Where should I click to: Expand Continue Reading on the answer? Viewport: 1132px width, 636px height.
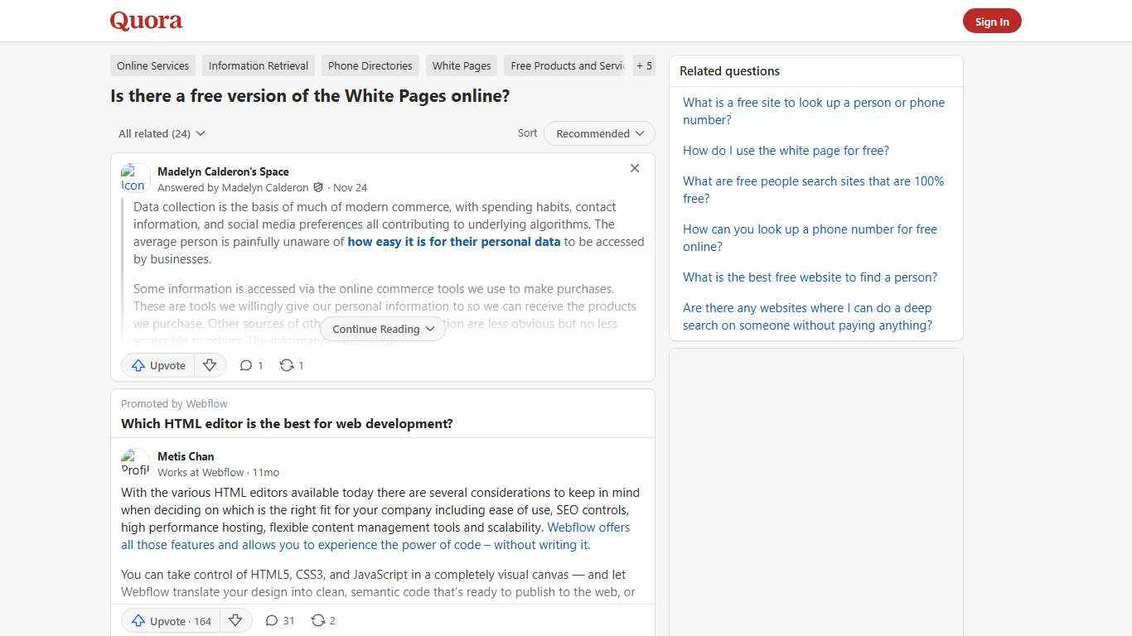[382, 329]
